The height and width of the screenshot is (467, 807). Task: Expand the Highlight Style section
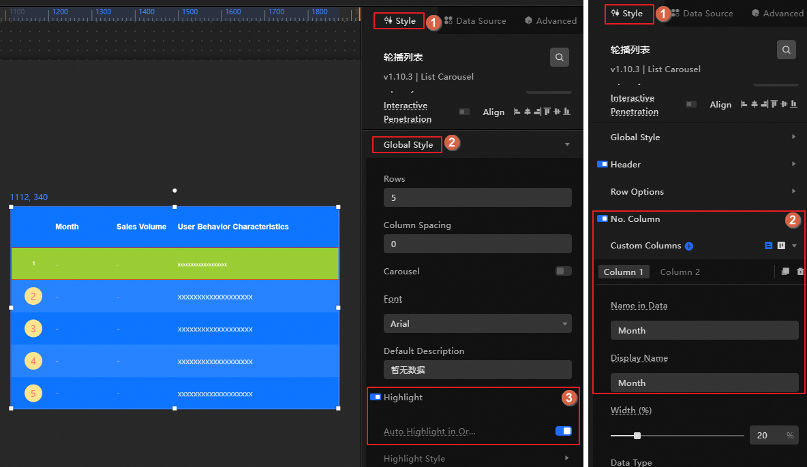pos(476,458)
